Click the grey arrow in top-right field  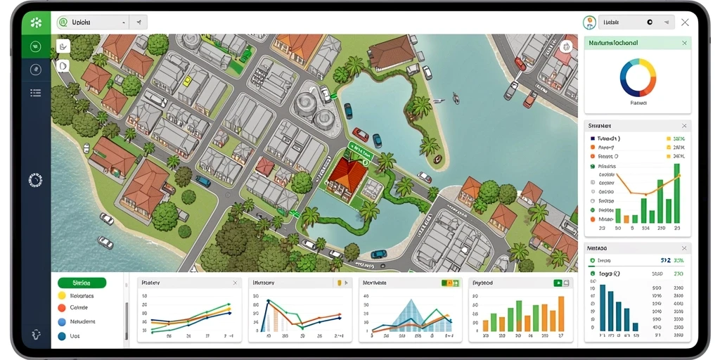click(667, 22)
